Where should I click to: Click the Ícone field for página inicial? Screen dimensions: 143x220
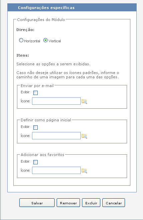click(56, 136)
